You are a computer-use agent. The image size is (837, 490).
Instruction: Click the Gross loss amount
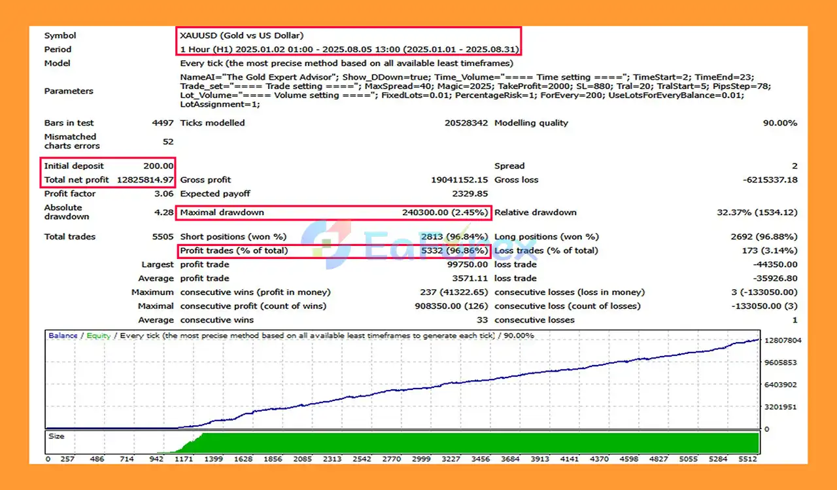tap(770, 180)
